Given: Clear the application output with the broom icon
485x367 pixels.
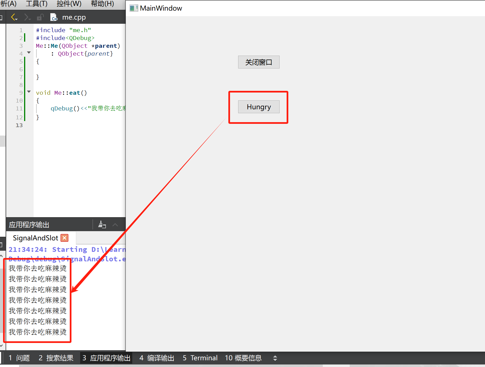Looking at the screenshot, I should [102, 224].
